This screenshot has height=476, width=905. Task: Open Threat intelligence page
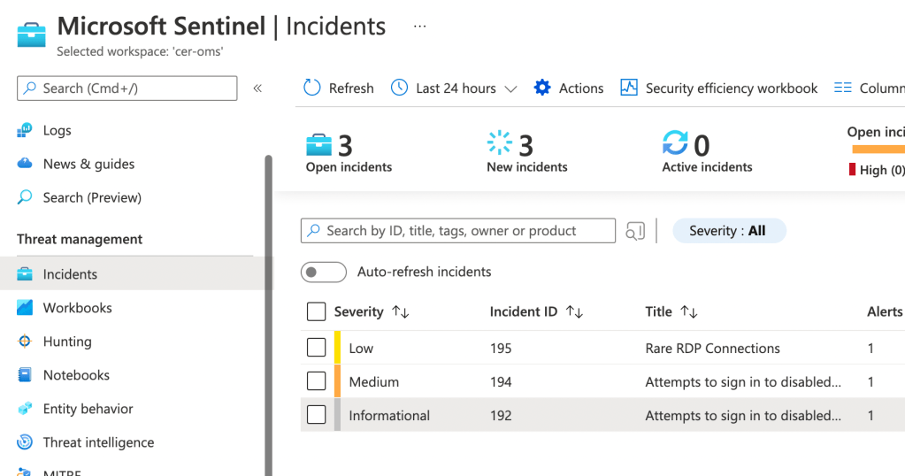click(98, 442)
